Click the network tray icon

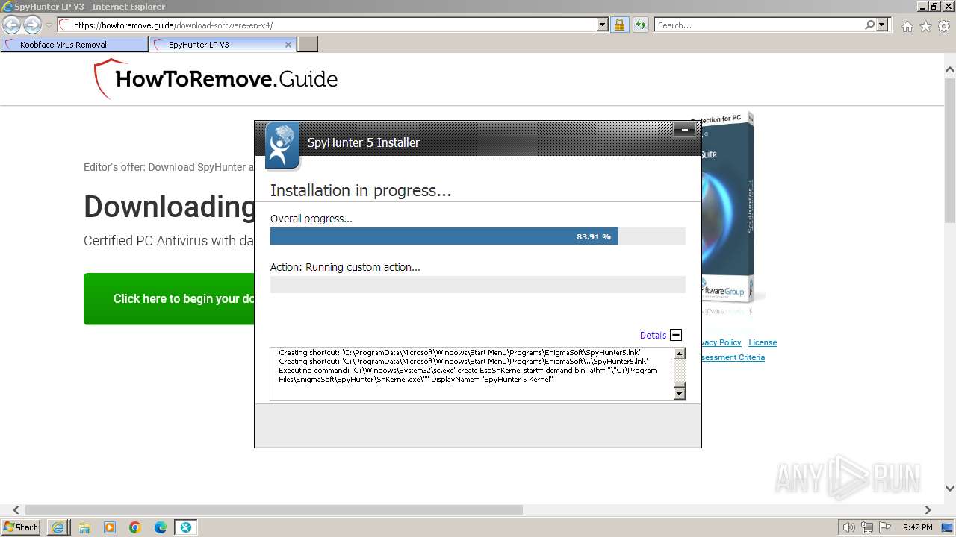[867, 527]
